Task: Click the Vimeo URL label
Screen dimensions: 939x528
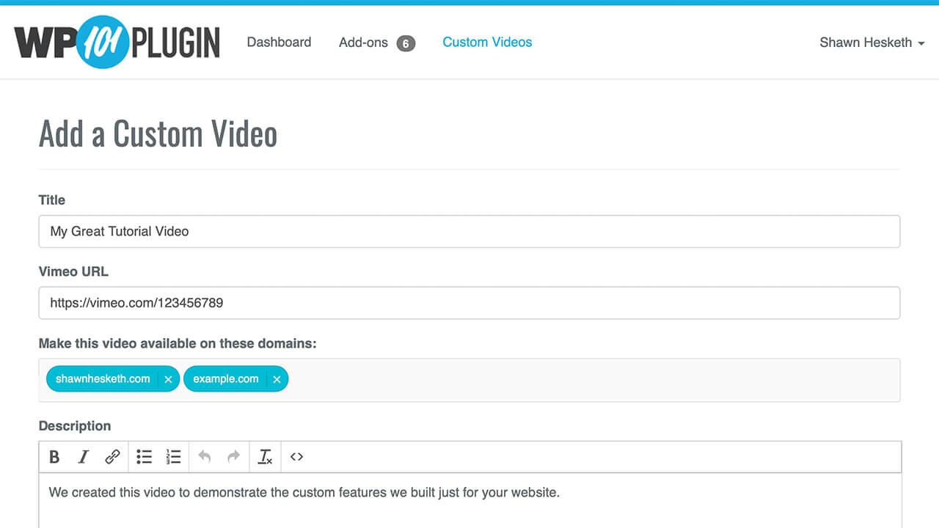Action: (x=73, y=271)
